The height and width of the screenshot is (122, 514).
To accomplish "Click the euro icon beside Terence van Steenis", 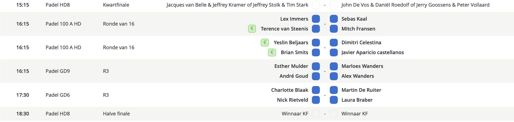I will [x=252, y=29].
